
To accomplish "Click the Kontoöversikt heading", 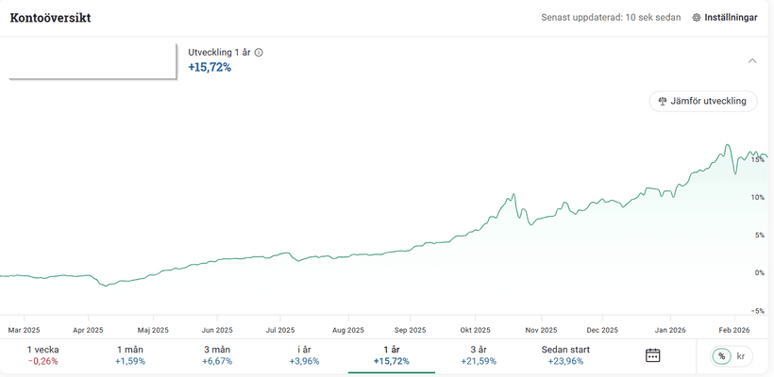I will [50, 18].
